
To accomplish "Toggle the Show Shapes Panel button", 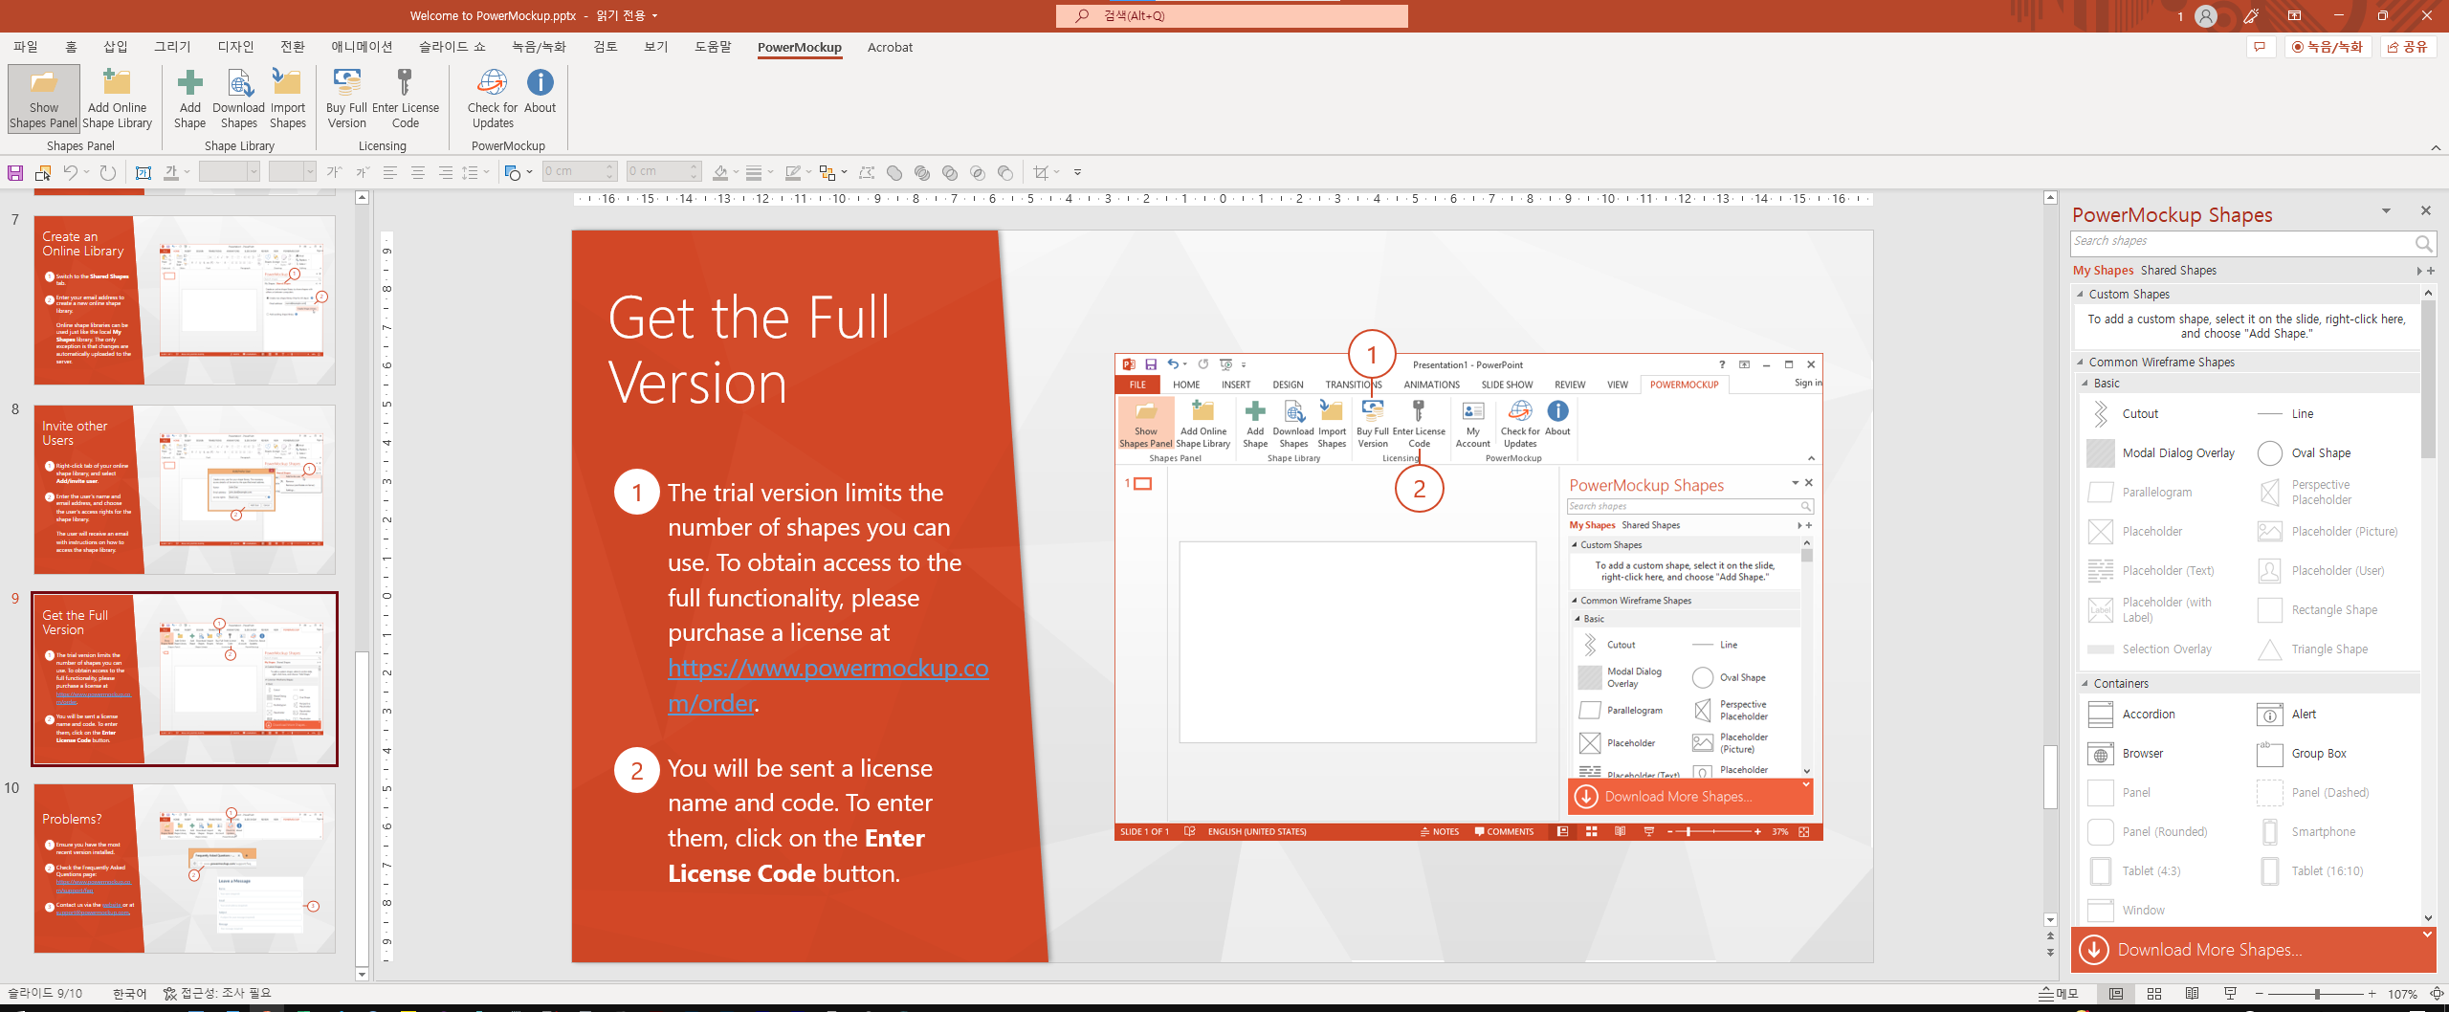I will point(43,99).
